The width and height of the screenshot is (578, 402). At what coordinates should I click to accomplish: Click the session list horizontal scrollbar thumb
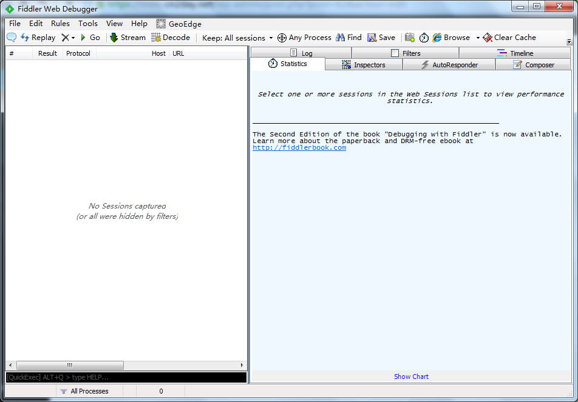70,365
